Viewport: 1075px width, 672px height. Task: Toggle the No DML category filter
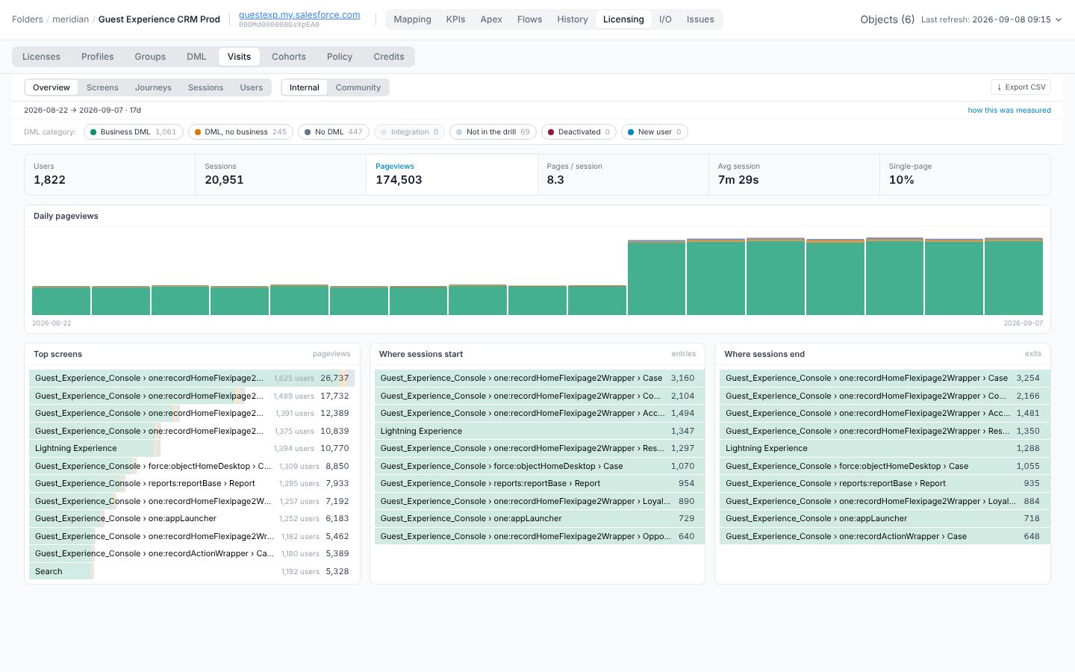click(x=334, y=132)
